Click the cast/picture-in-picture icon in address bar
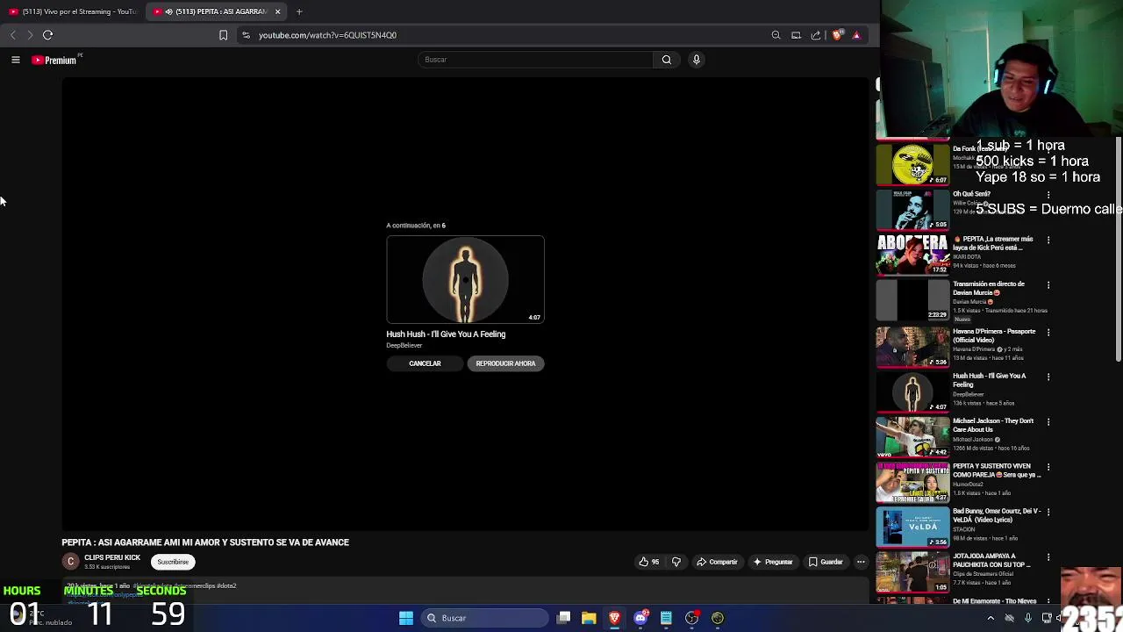This screenshot has height=632, width=1123. click(796, 35)
